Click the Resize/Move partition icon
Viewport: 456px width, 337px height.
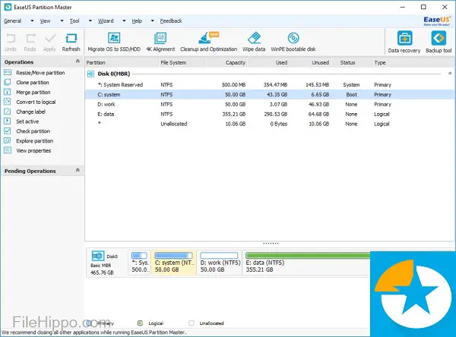[8, 73]
